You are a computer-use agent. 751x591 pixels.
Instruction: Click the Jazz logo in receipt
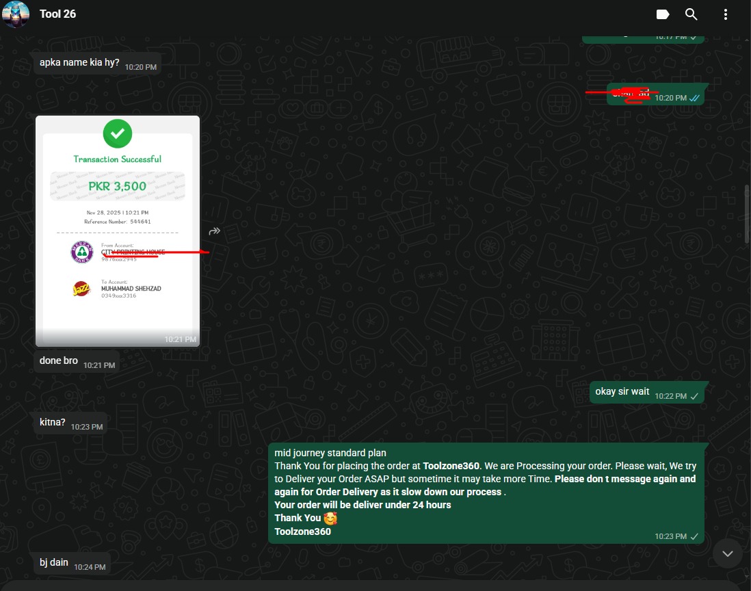(82, 289)
